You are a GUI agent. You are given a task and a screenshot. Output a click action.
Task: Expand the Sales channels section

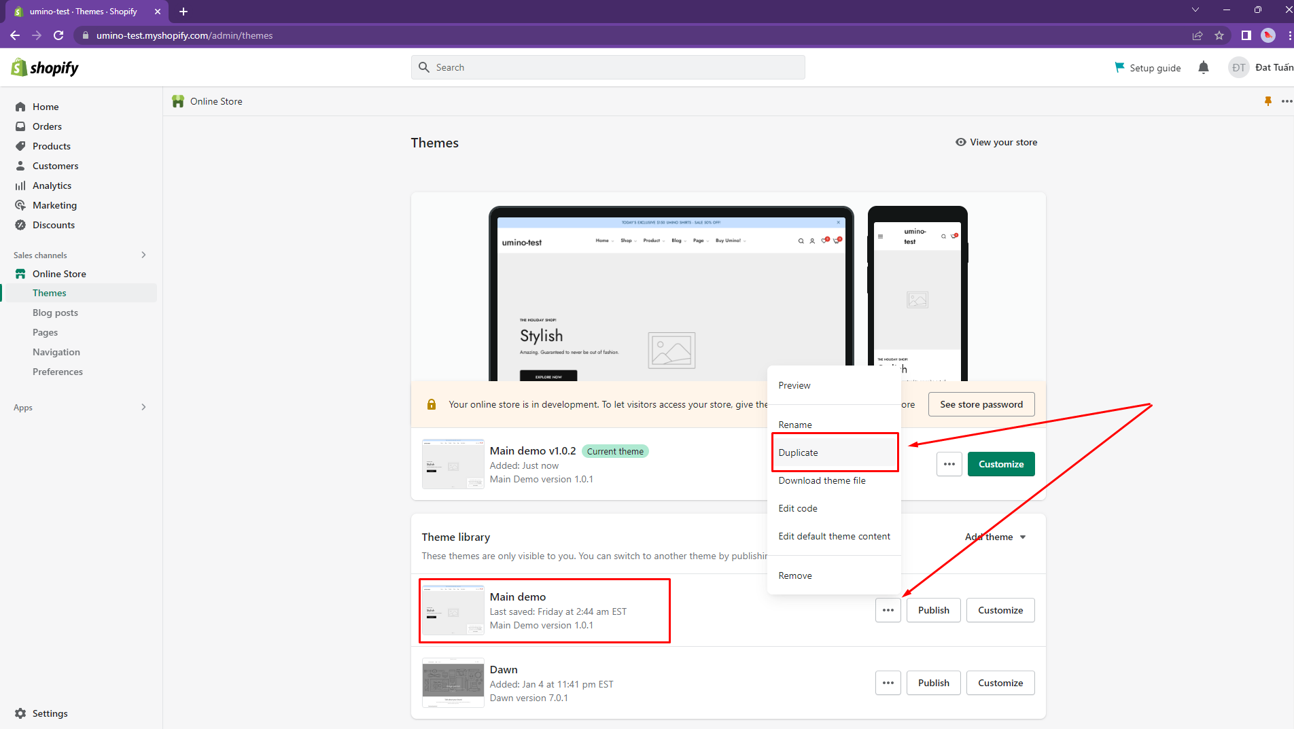[x=143, y=255]
